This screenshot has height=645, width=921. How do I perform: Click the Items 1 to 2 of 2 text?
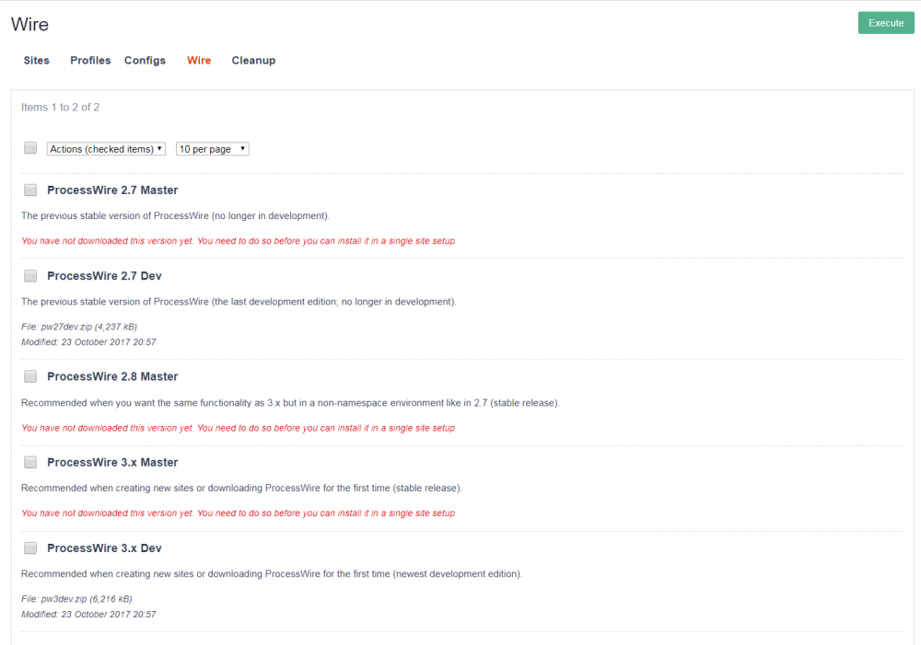[x=61, y=108]
